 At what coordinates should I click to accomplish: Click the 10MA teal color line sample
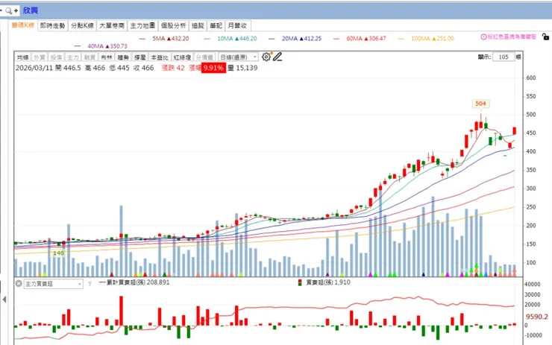pos(207,39)
